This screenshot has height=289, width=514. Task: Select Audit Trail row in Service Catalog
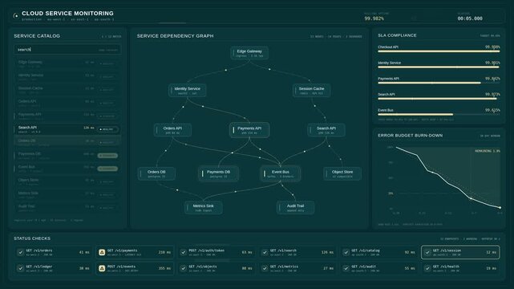67,208
